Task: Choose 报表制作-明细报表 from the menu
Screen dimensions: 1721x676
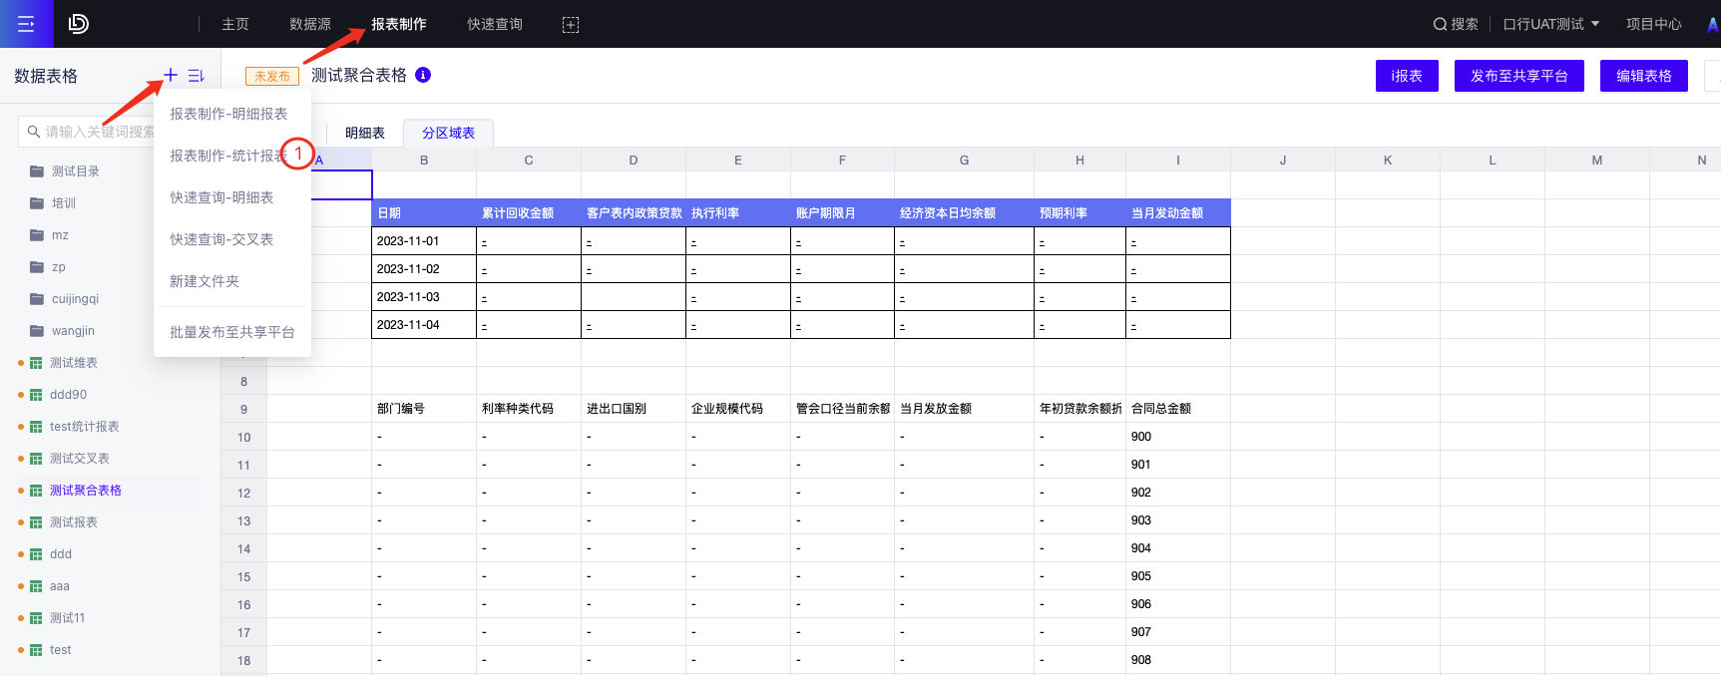Action: coord(228,114)
